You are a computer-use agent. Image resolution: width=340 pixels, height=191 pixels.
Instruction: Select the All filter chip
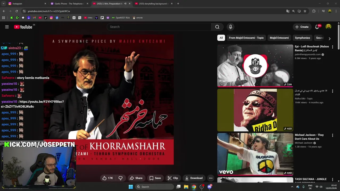221,38
